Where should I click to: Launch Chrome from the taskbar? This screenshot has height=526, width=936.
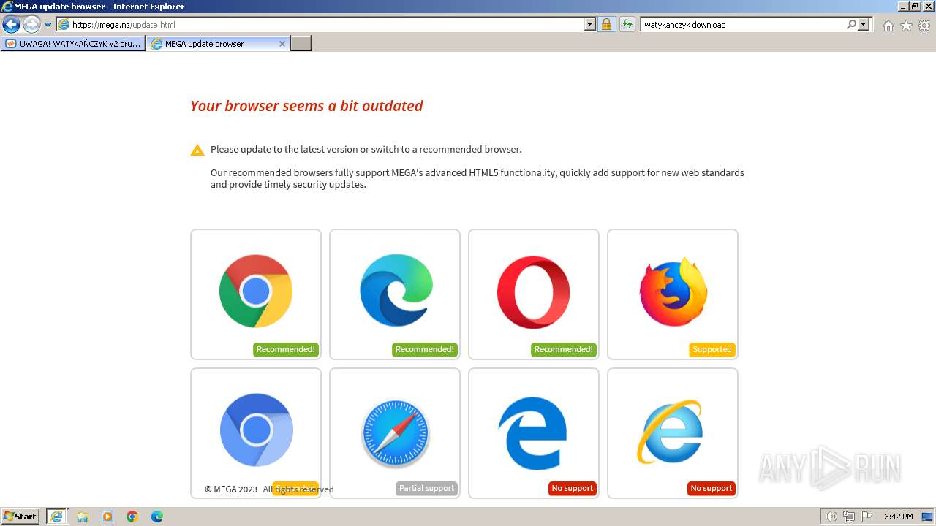(x=132, y=517)
